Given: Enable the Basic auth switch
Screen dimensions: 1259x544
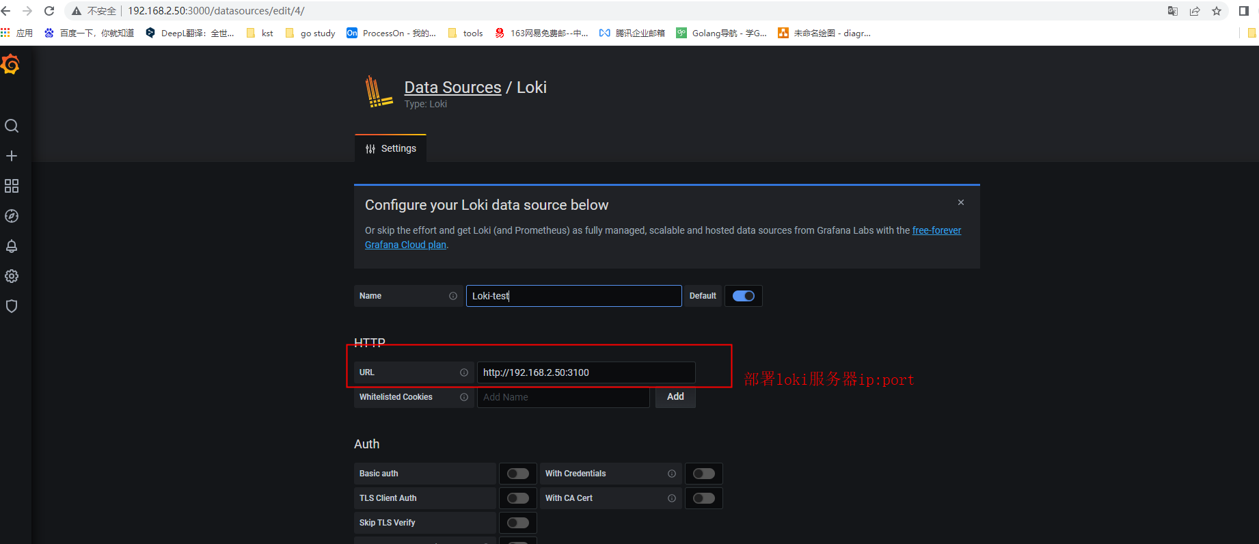Looking at the screenshot, I should [x=518, y=474].
